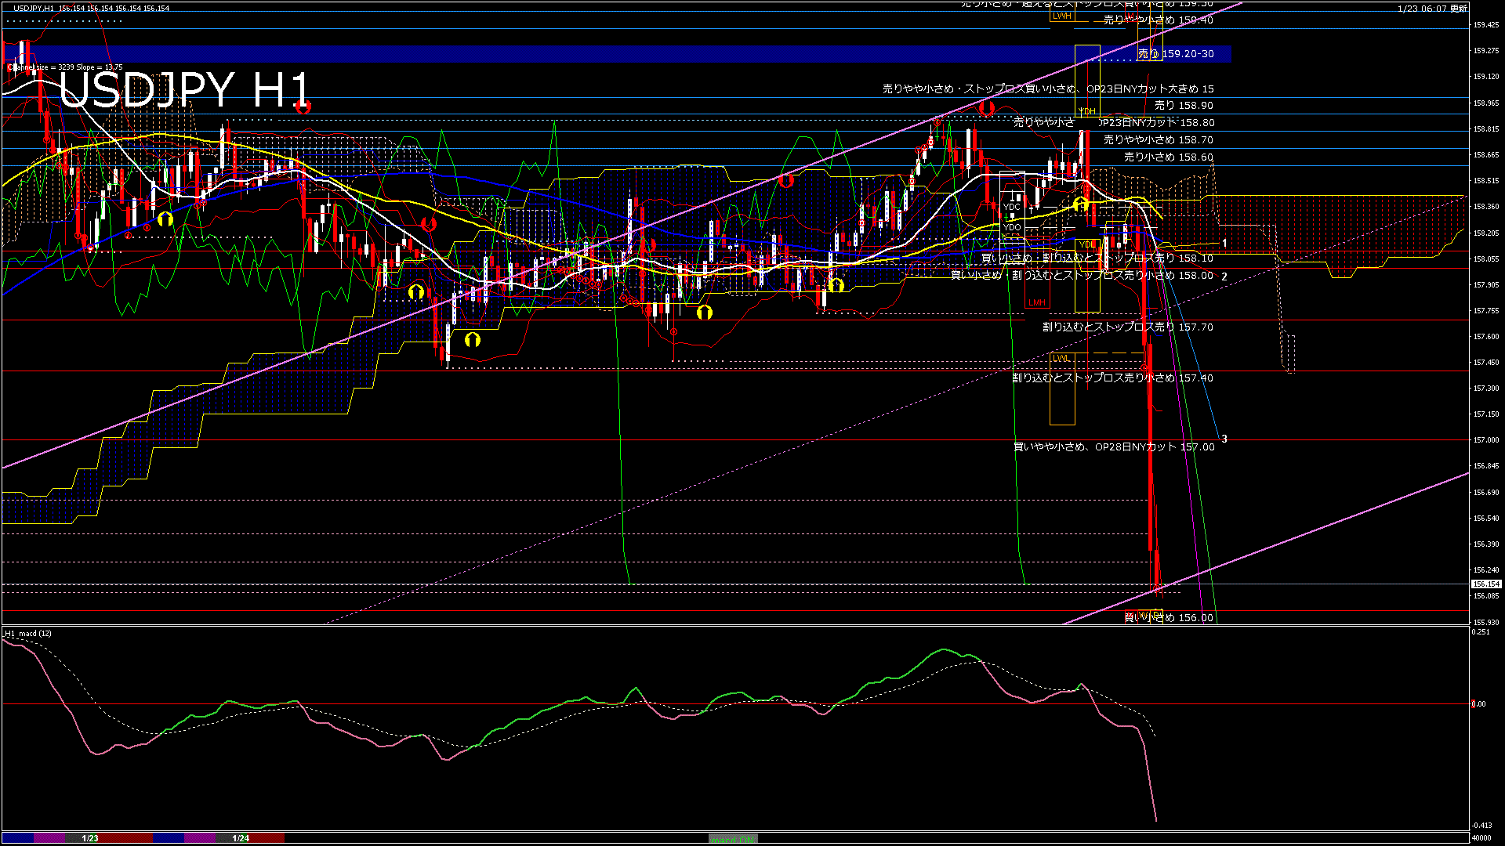Viewport: 1505px width, 846px height.
Task: Click the 売り 158.90 order level label
Action: [x=1184, y=105]
